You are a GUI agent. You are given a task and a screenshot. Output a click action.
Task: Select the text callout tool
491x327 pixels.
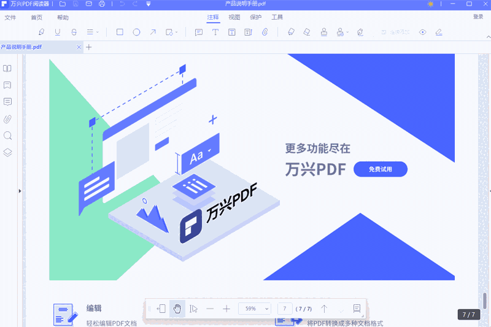[248, 32]
